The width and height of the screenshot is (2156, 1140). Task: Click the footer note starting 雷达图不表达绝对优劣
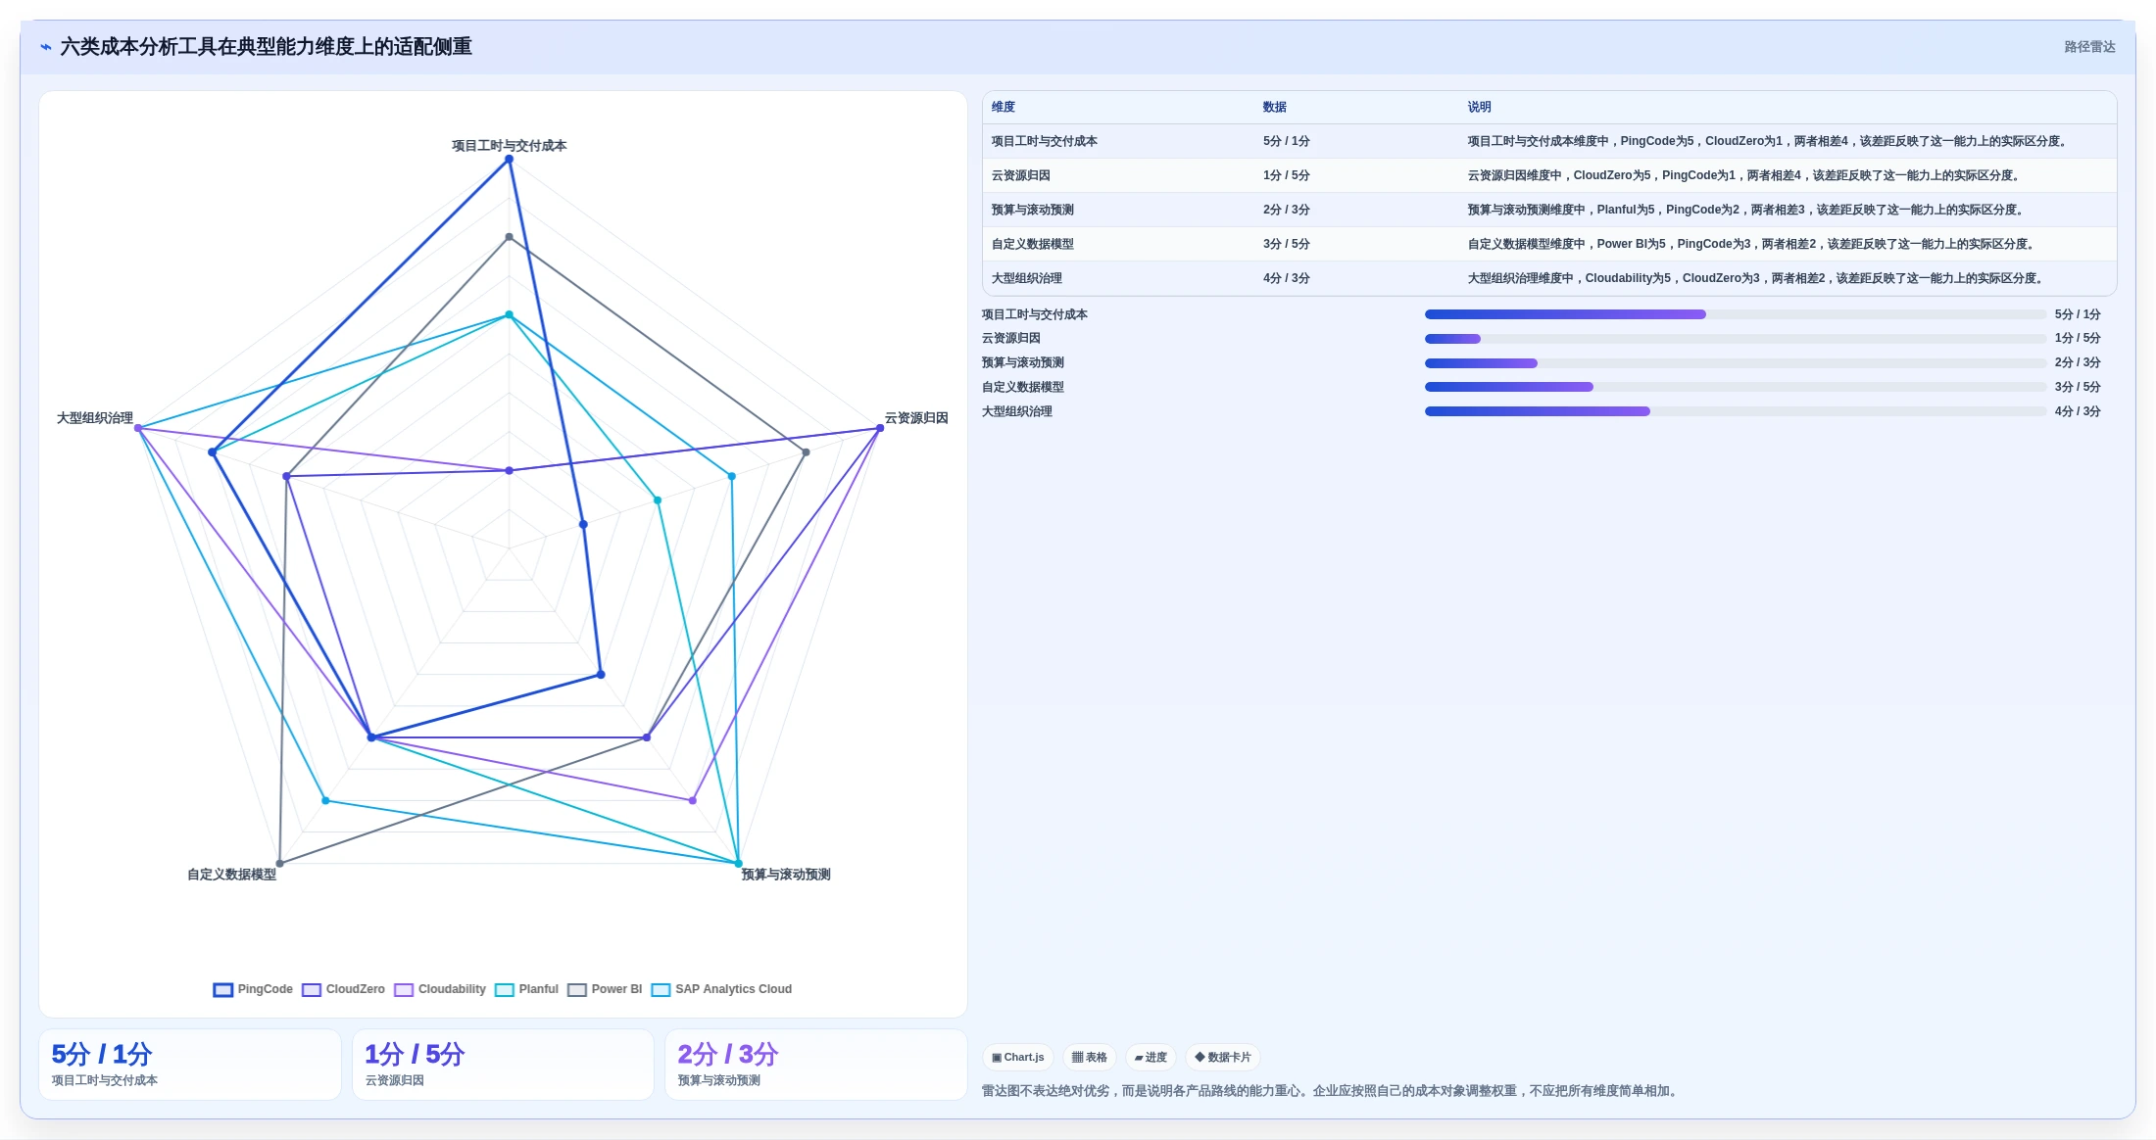pos(1332,1091)
